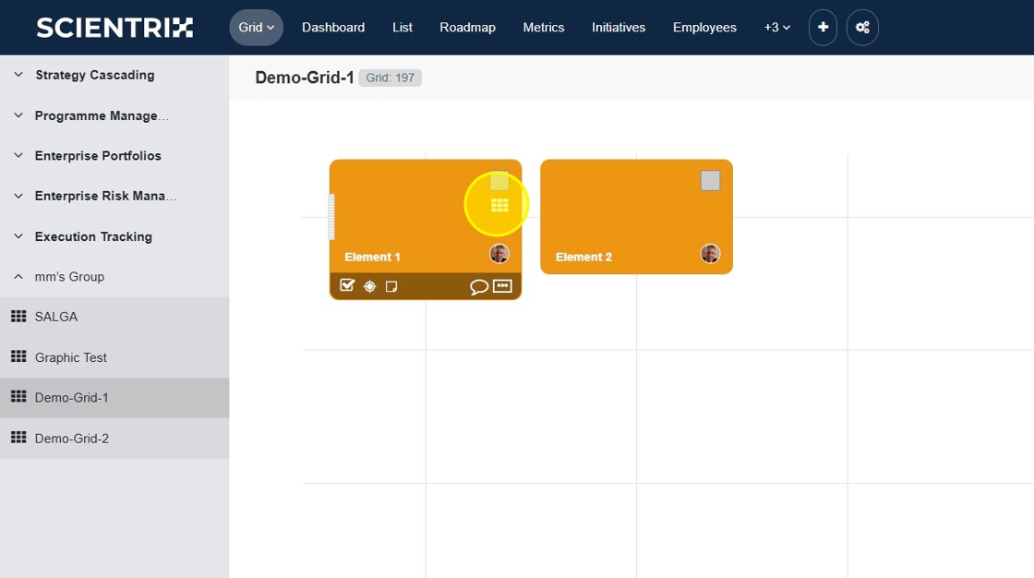The height and width of the screenshot is (578, 1034).
Task: Click the target crosshair icon on Element 1
Action: (x=369, y=286)
